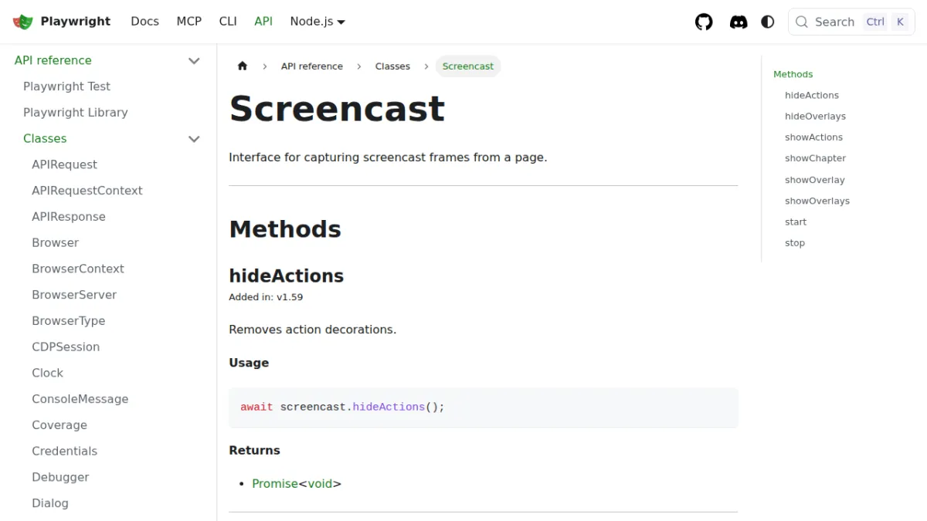The width and height of the screenshot is (927, 521).
Task: Click the hideActions code snippet block
Action: pos(484,408)
